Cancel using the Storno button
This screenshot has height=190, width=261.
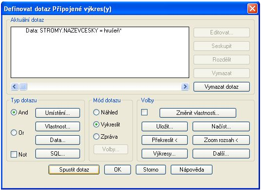pos(151,170)
